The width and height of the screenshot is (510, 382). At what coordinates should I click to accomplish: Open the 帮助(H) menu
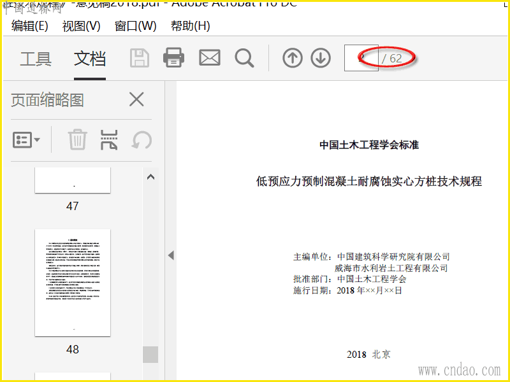pyautogui.click(x=190, y=26)
